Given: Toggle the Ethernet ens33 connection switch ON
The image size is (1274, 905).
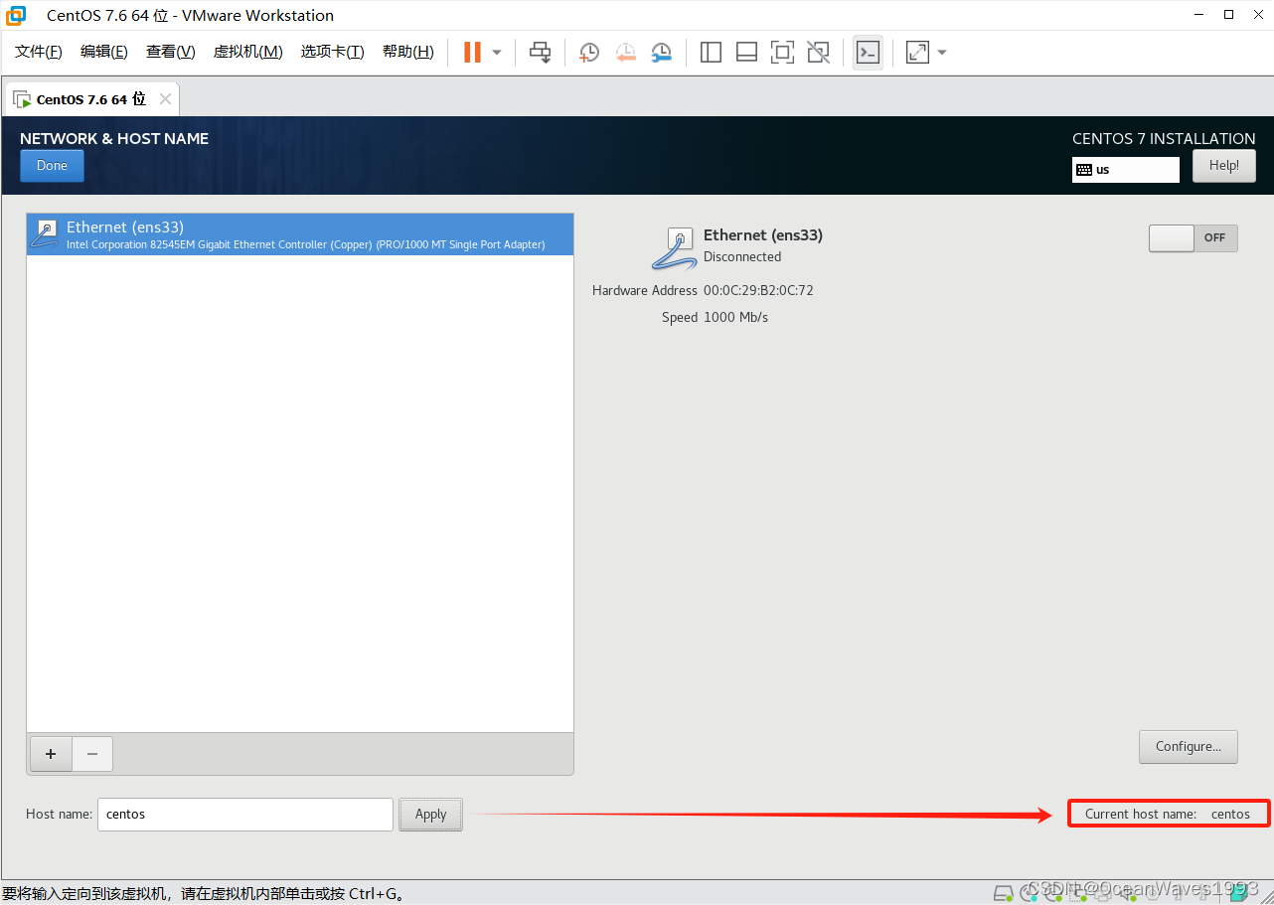Looking at the screenshot, I should pyautogui.click(x=1194, y=238).
